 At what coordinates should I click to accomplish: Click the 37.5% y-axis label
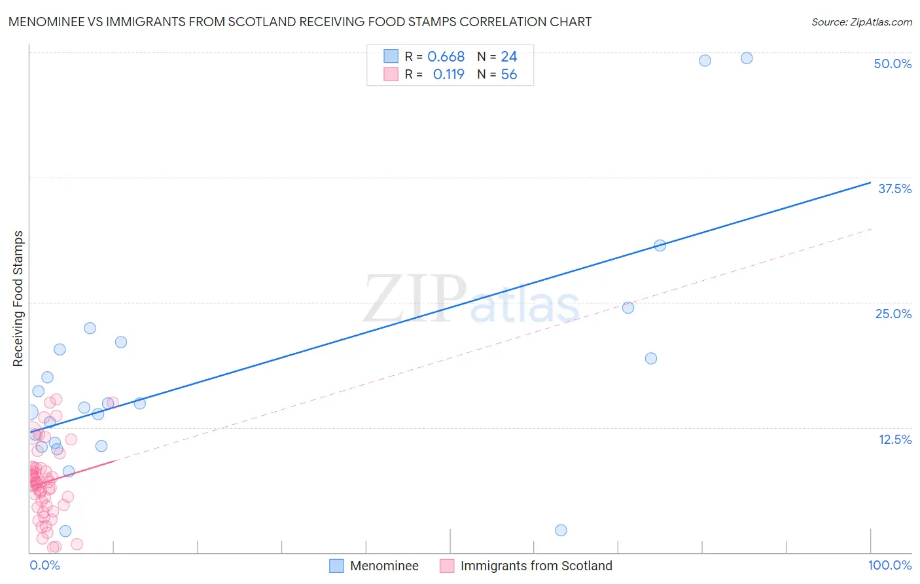pos(894,189)
